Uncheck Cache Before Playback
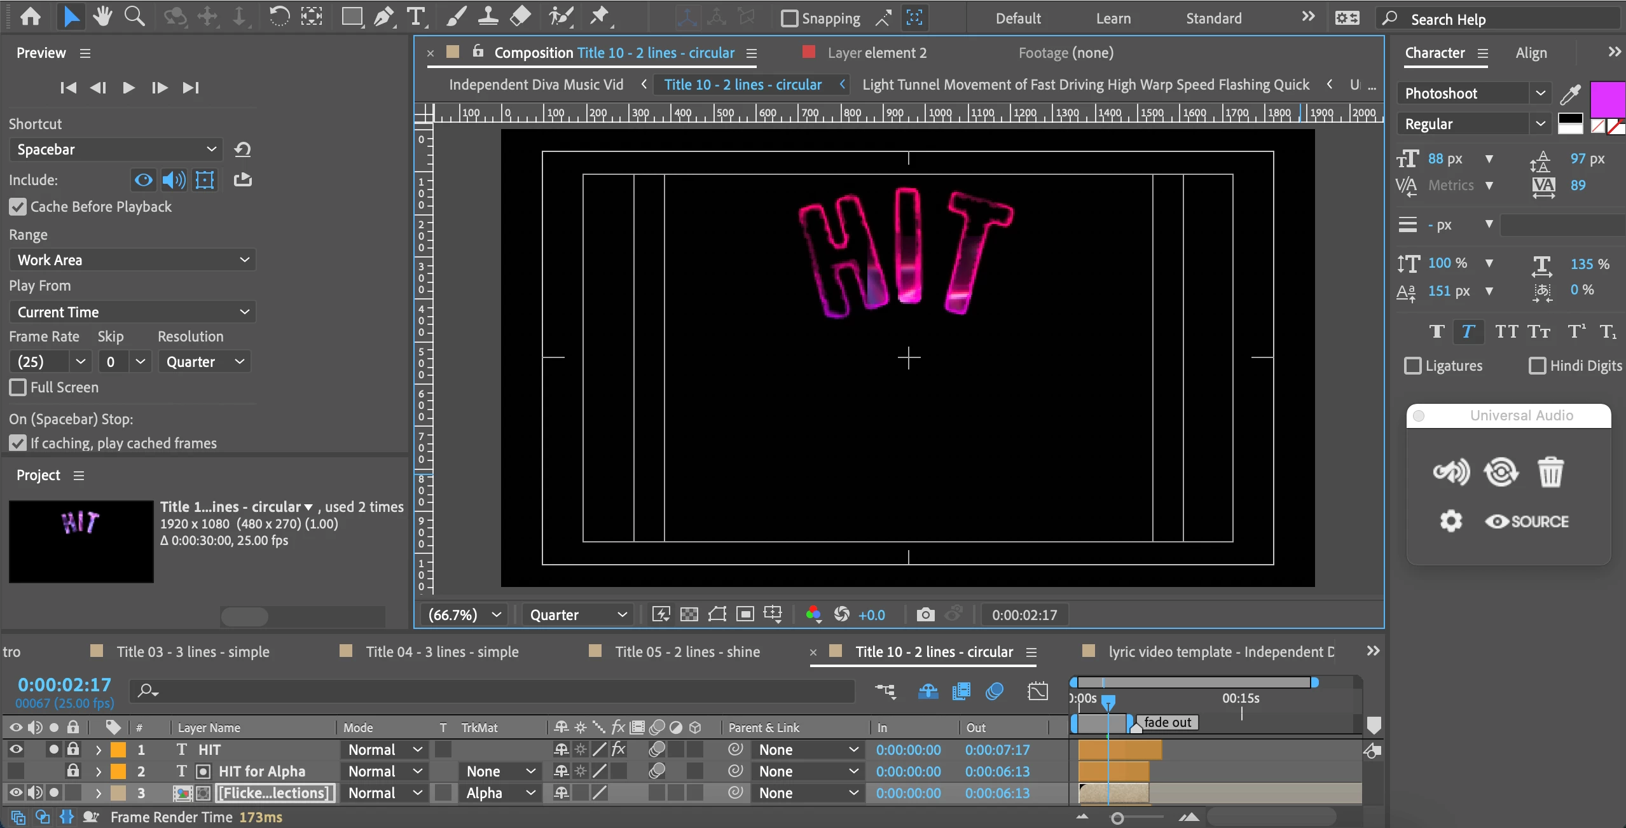Image resolution: width=1626 pixels, height=828 pixels. (x=18, y=207)
